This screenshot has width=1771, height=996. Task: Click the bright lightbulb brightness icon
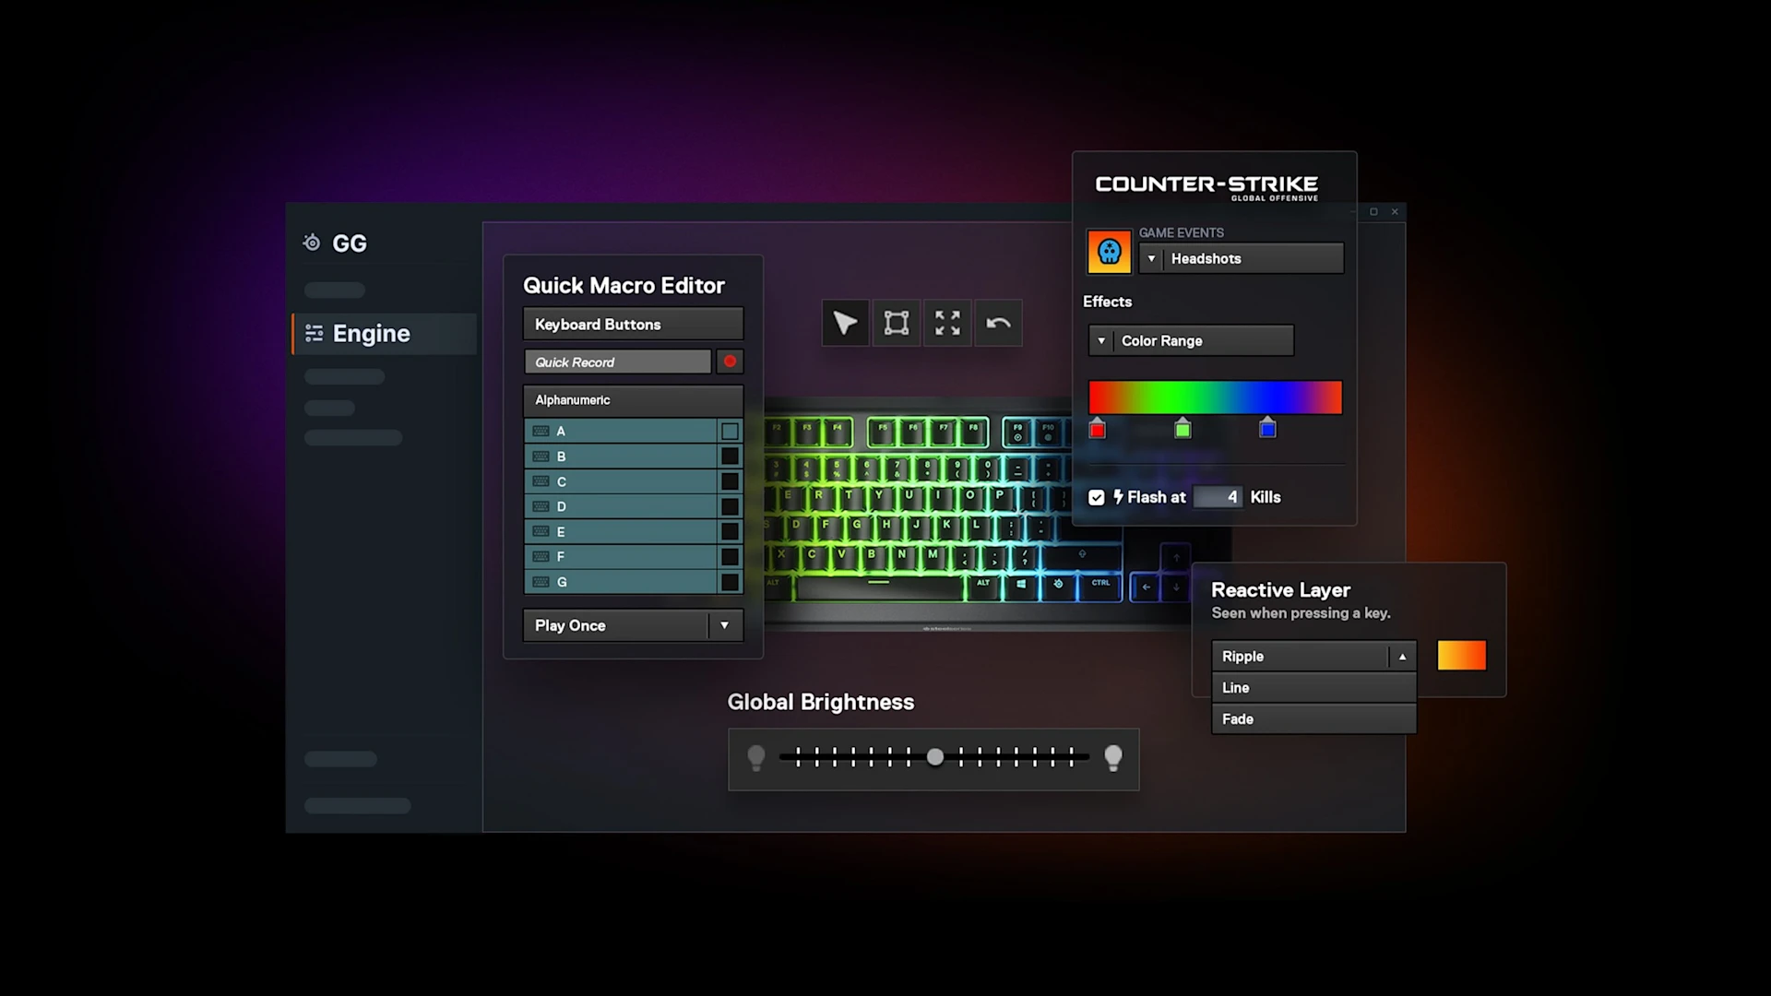(1113, 758)
